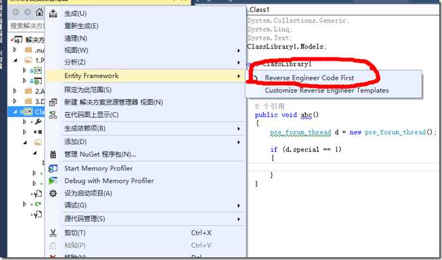Collapse the selected Cla project node
This screenshot has height=260, width=442.
coord(15,111)
